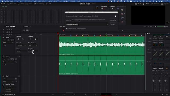Click the Create button in BeatEdit
Screen dimensions: 170x96
[113, 24]
